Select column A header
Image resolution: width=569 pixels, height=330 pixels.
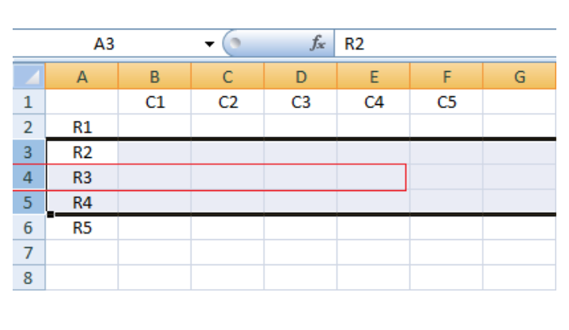point(82,77)
